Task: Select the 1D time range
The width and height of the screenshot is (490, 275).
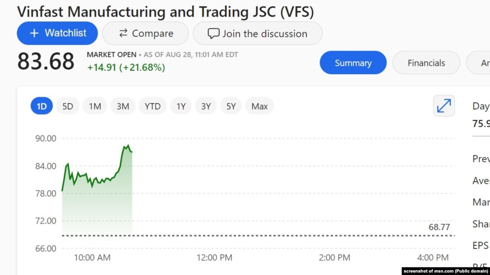Action: click(42, 106)
